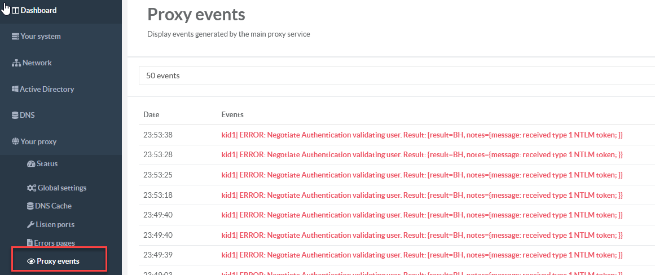
Task: Click the Network sitemap icon
Action: tap(16, 63)
